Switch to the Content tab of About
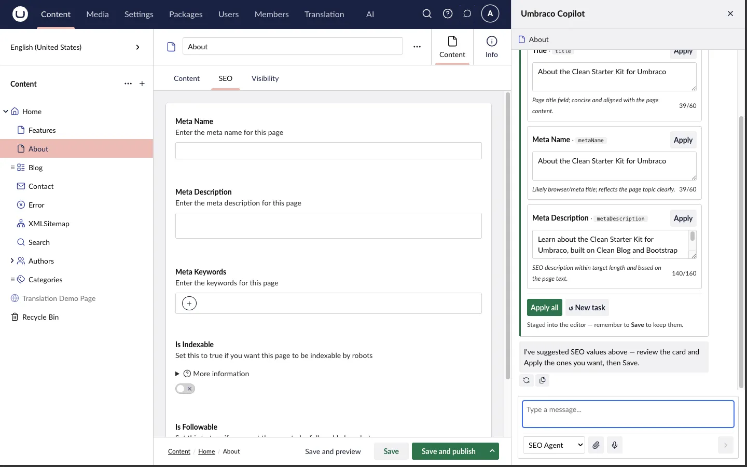 [x=187, y=78]
